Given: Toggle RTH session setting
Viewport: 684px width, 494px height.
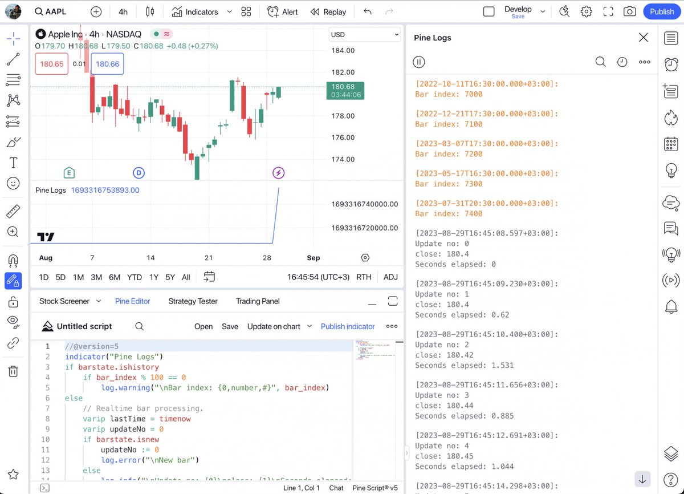Looking at the screenshot, I should point(364,277).
